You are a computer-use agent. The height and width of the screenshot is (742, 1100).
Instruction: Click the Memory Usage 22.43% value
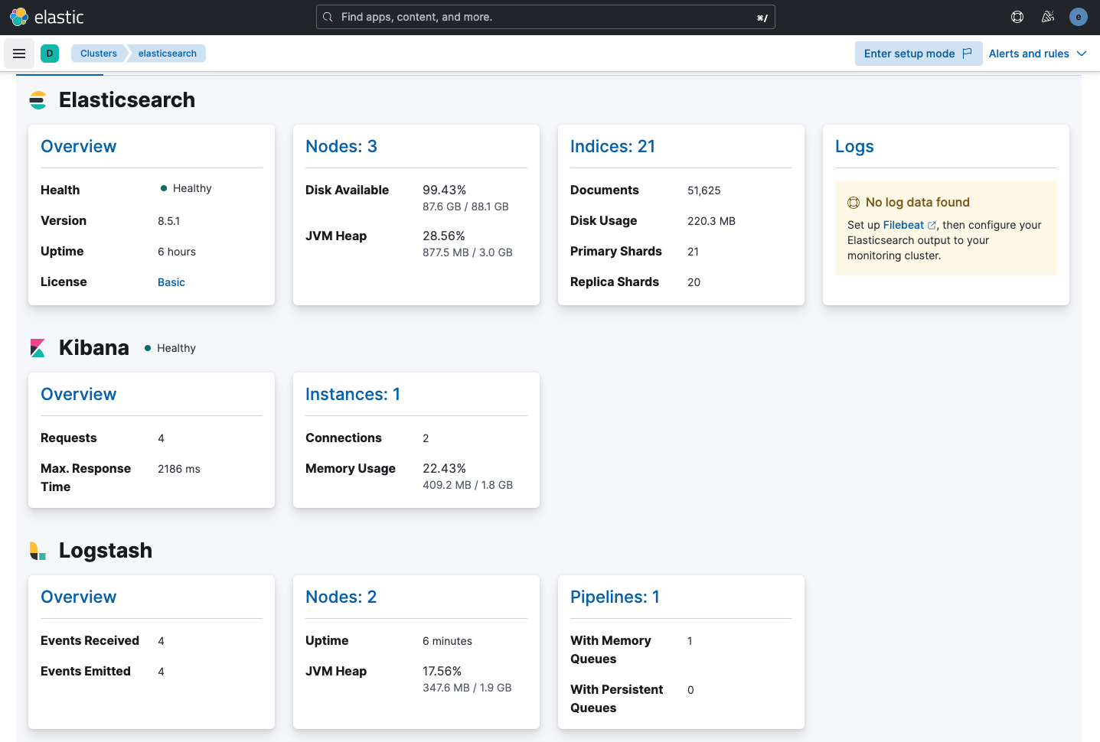[x=444, y=468]
